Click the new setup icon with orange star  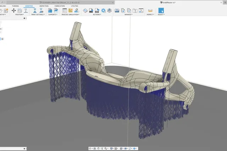(x=6, y=11)
